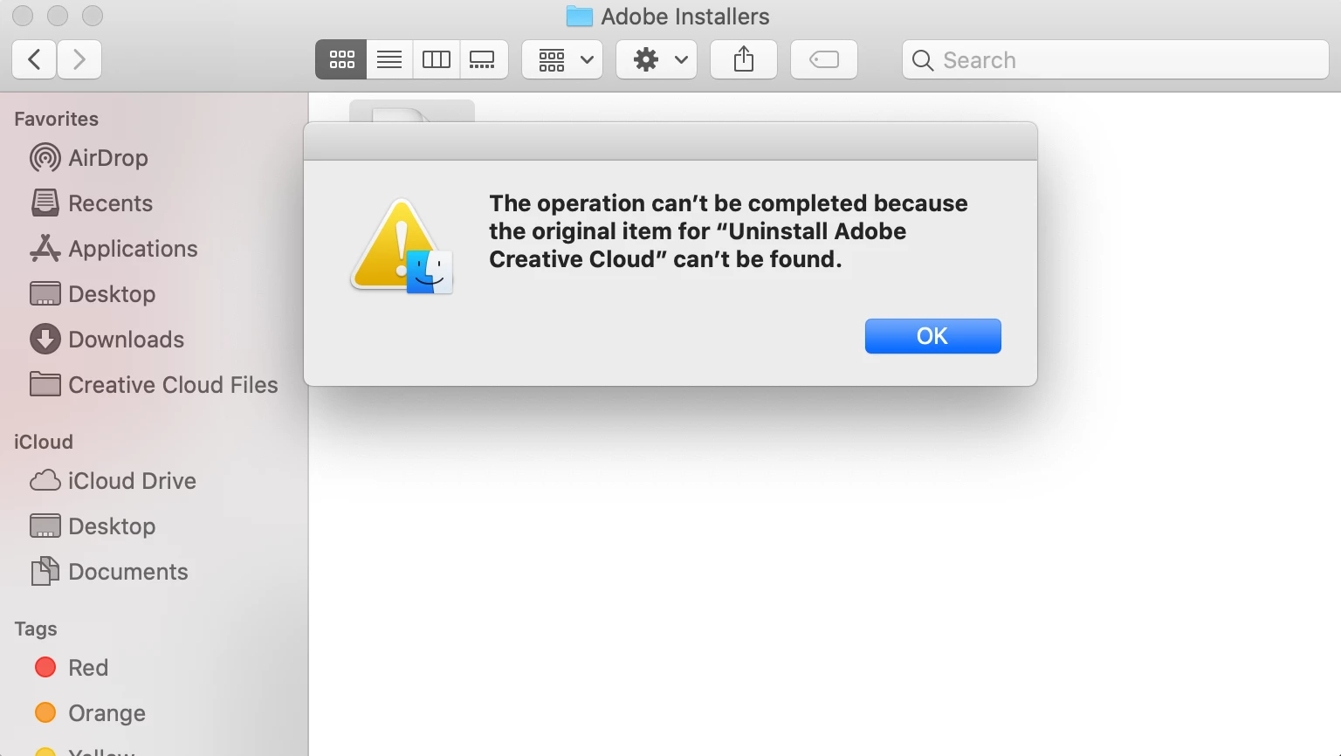The image size is (1341, 756).
Task: Focus the Finder Search field
Action: pyautogui.click(x=1116, y=59)
